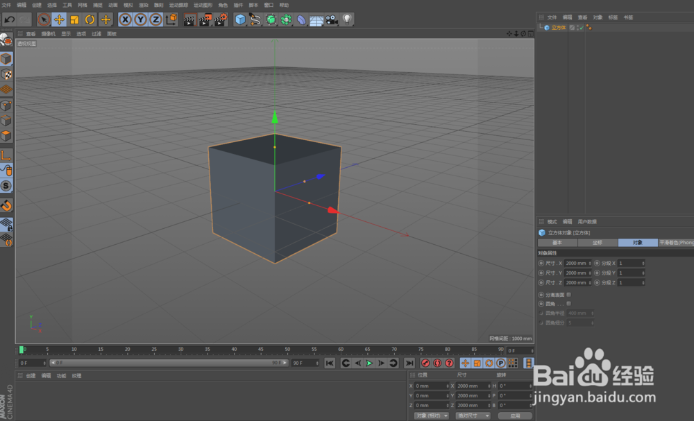694x421 pixels.
Task: Click the Undo icon
Action: click(10, 19)
